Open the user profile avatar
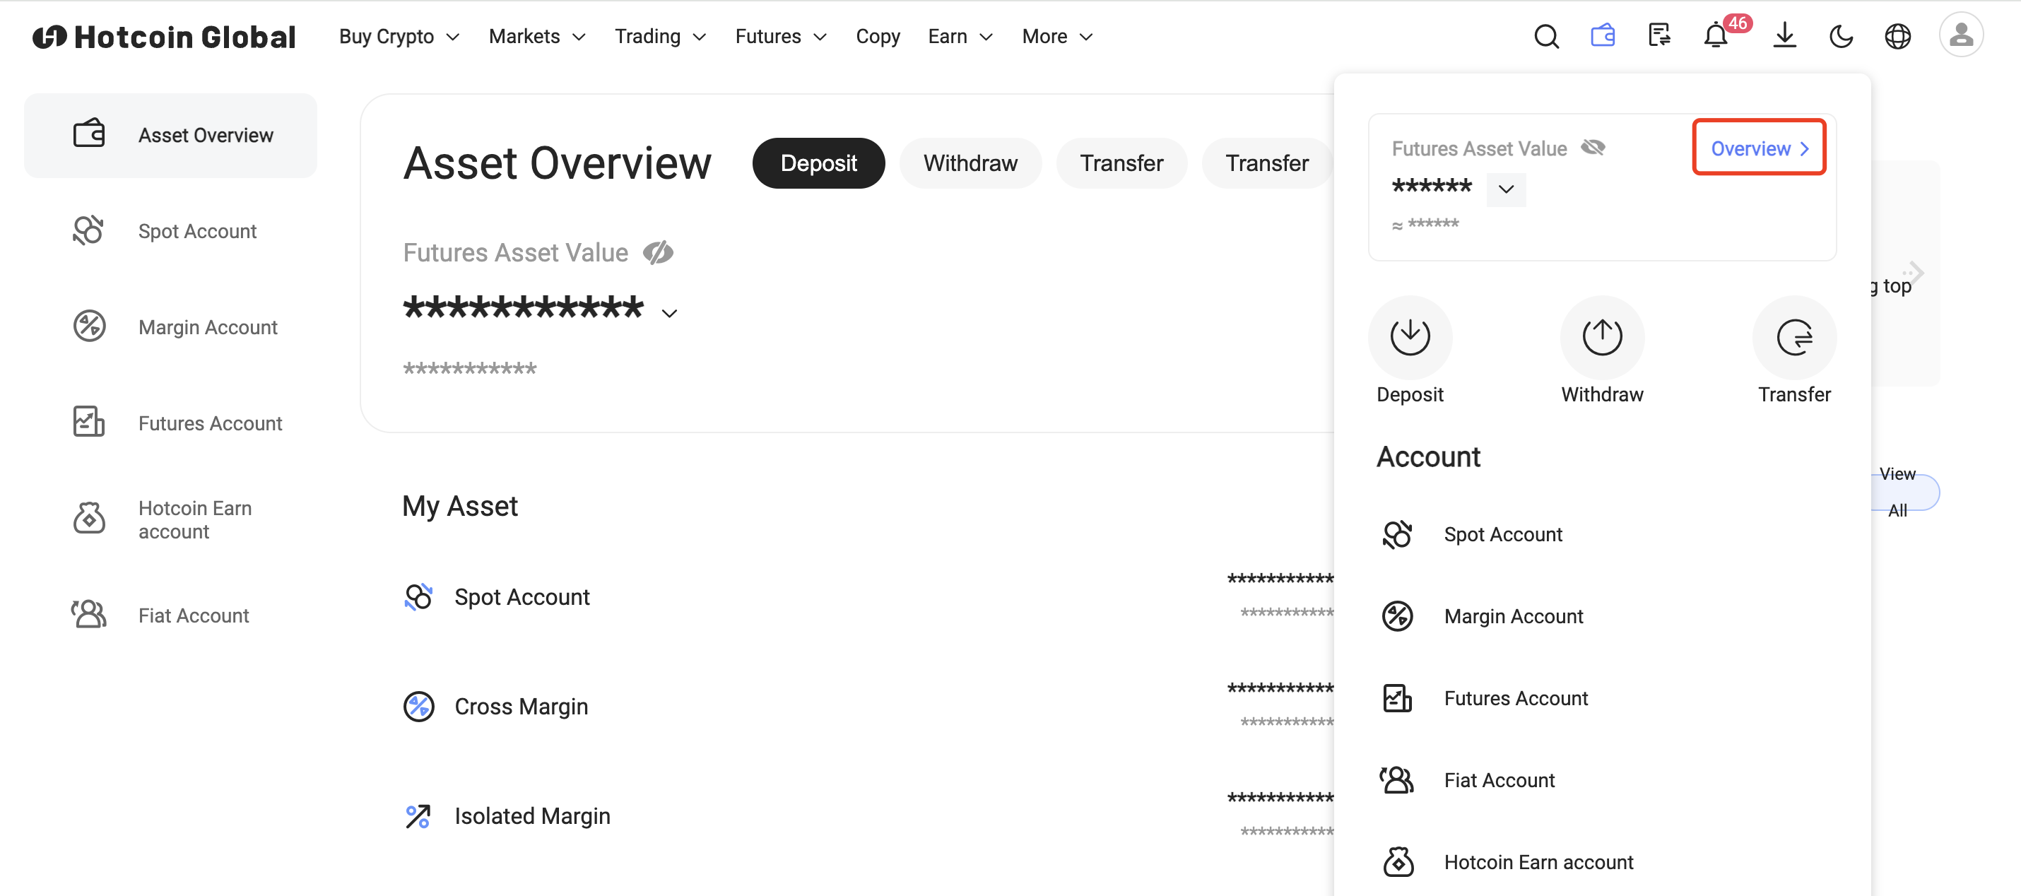This screenshot has height=896, width=2021. point(1961,35)
